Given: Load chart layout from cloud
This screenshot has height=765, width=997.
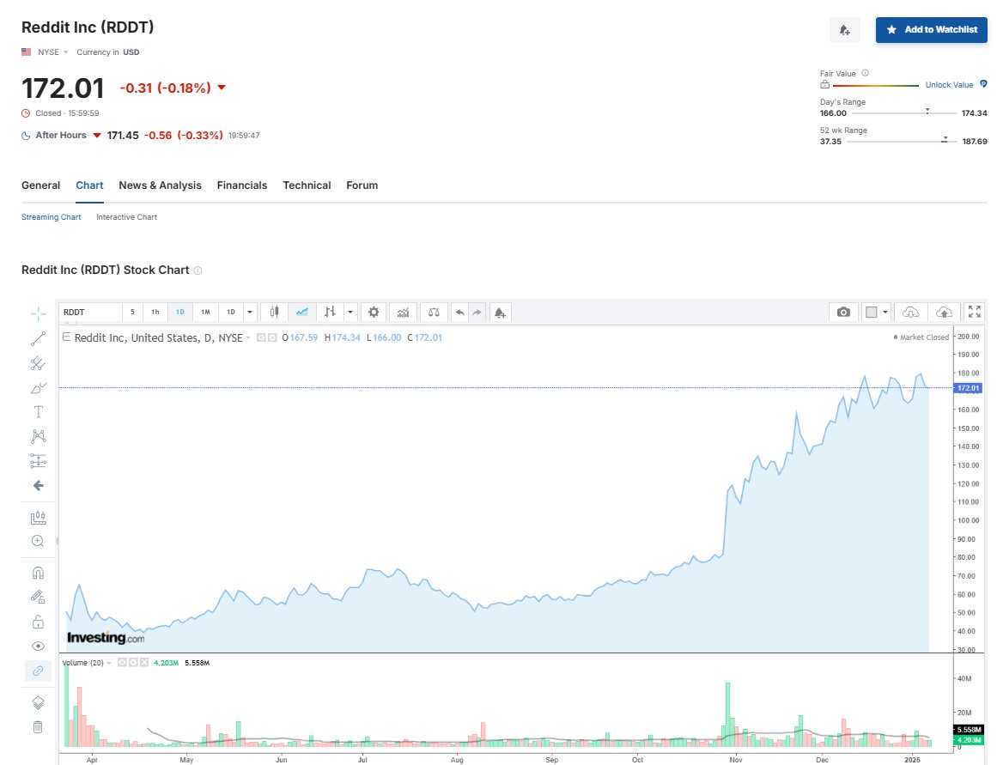Looking at the screenshot, I should [910, 313].
